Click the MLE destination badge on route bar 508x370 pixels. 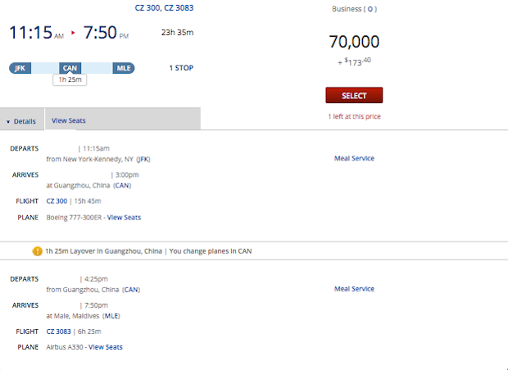[124, 68]
